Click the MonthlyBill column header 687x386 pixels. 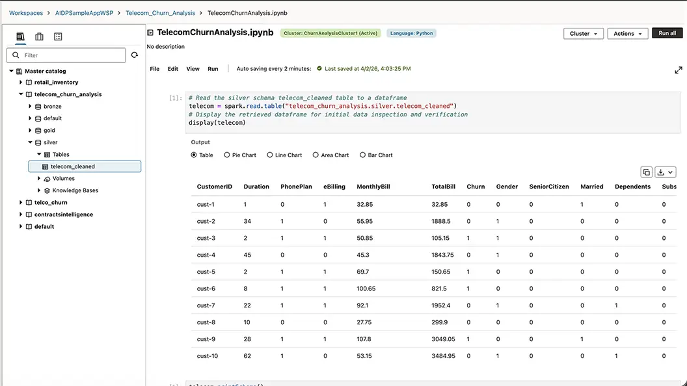point(373,187)
